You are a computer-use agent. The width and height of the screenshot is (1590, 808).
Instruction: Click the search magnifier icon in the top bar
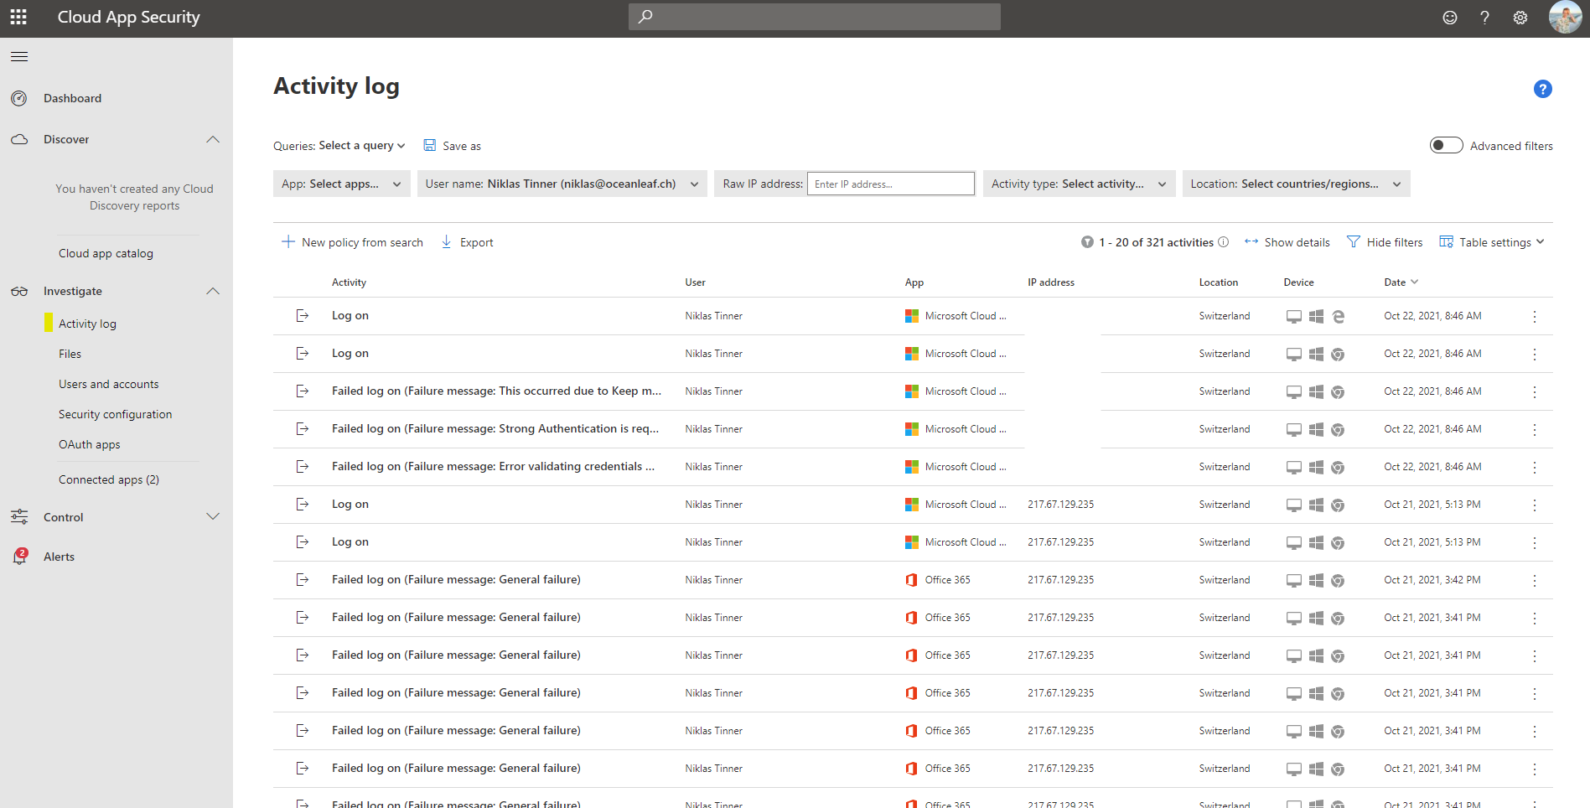(645, 16)
